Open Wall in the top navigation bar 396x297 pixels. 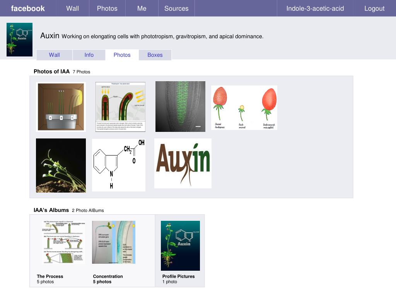[x=73, y=9]
